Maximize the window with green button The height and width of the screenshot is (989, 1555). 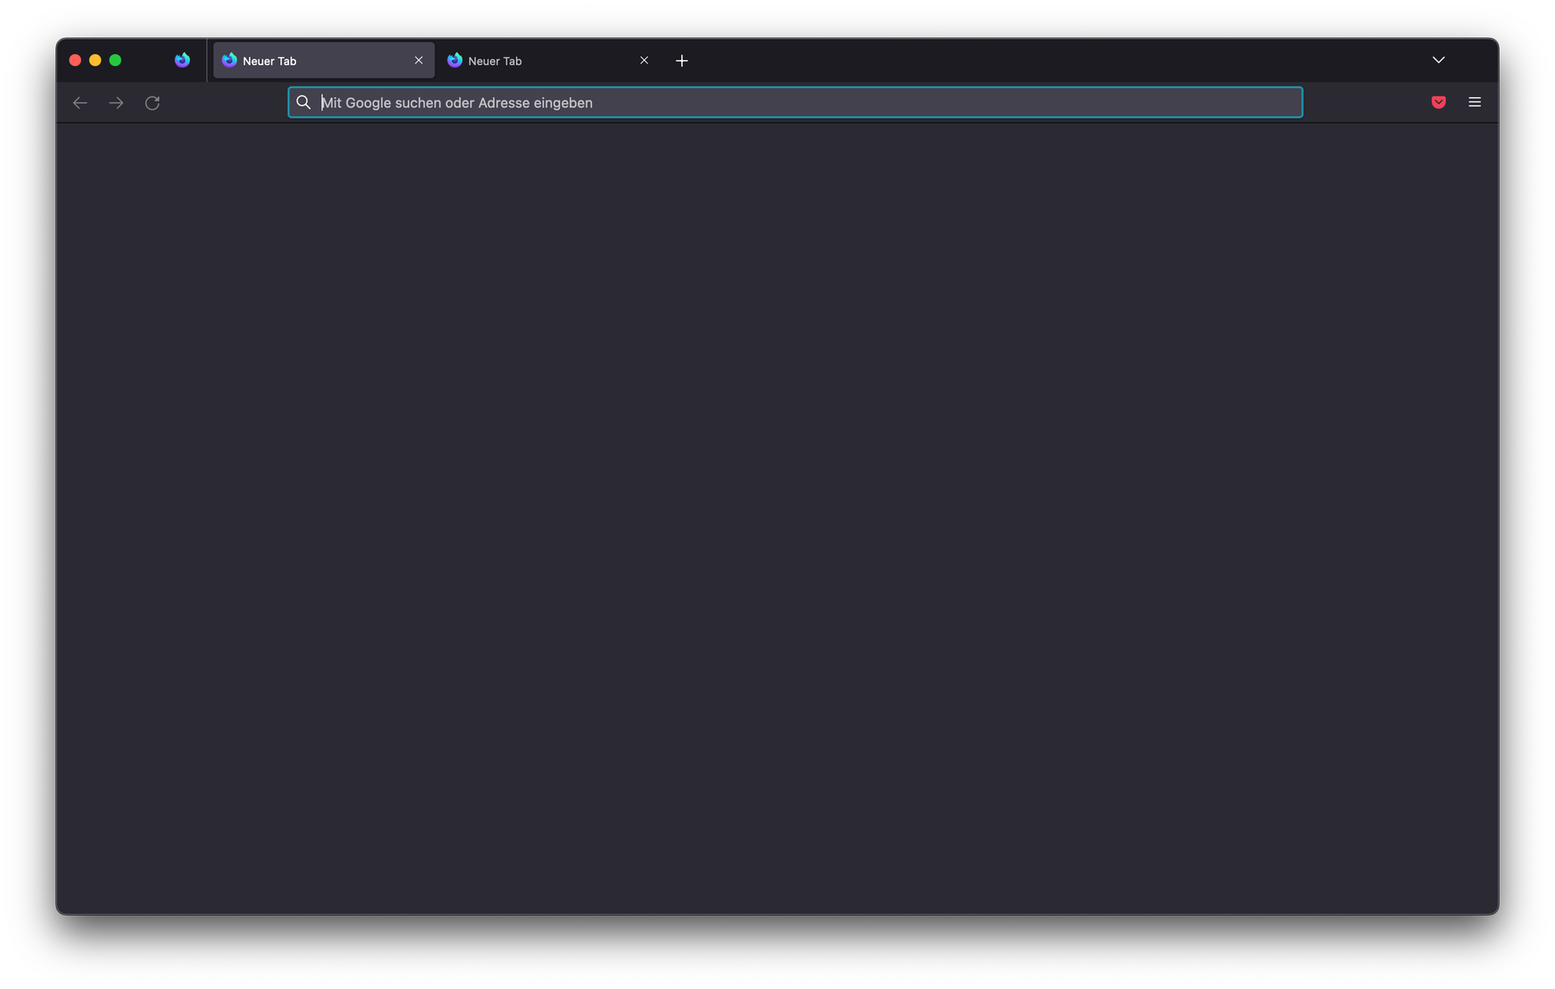(x=115, y=60)
